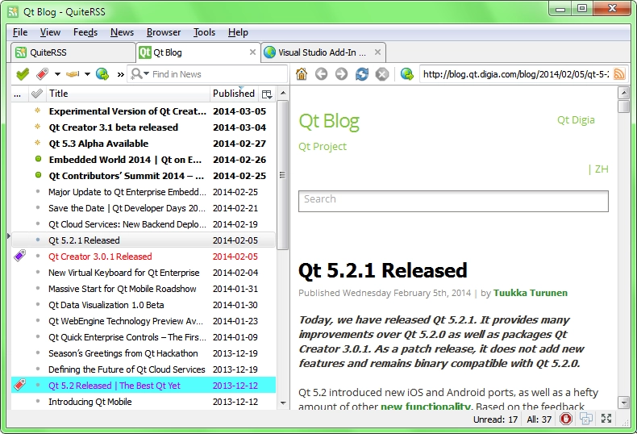637x434 pixels.
Task: Open the File menu
Action: pyautogui.click(x=20, y=32)
